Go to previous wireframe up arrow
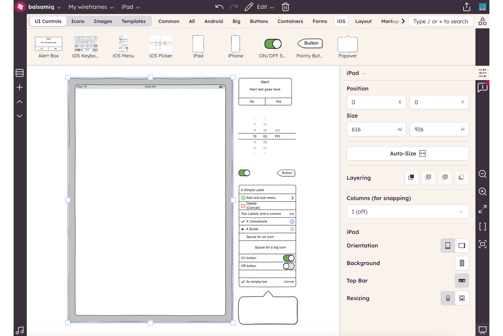This screenshot has height=336, width=503. point(20,102)
